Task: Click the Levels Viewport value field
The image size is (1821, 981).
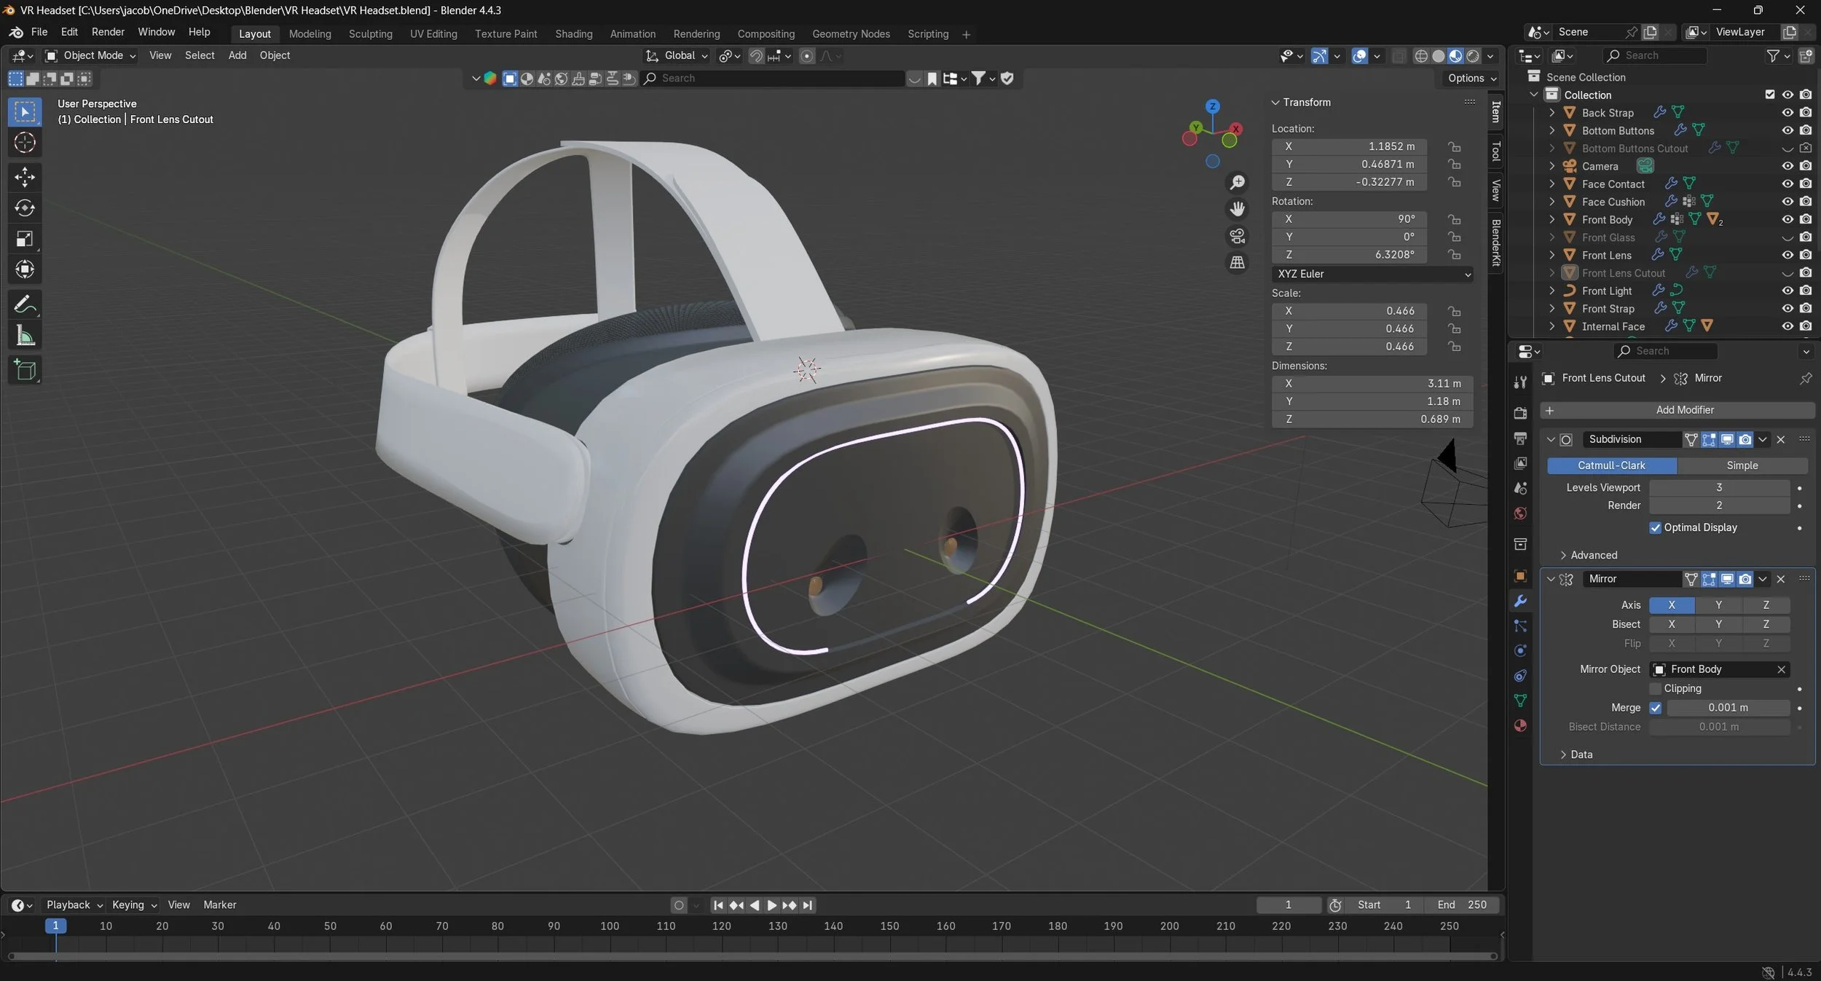Action: pos(1718,487)
